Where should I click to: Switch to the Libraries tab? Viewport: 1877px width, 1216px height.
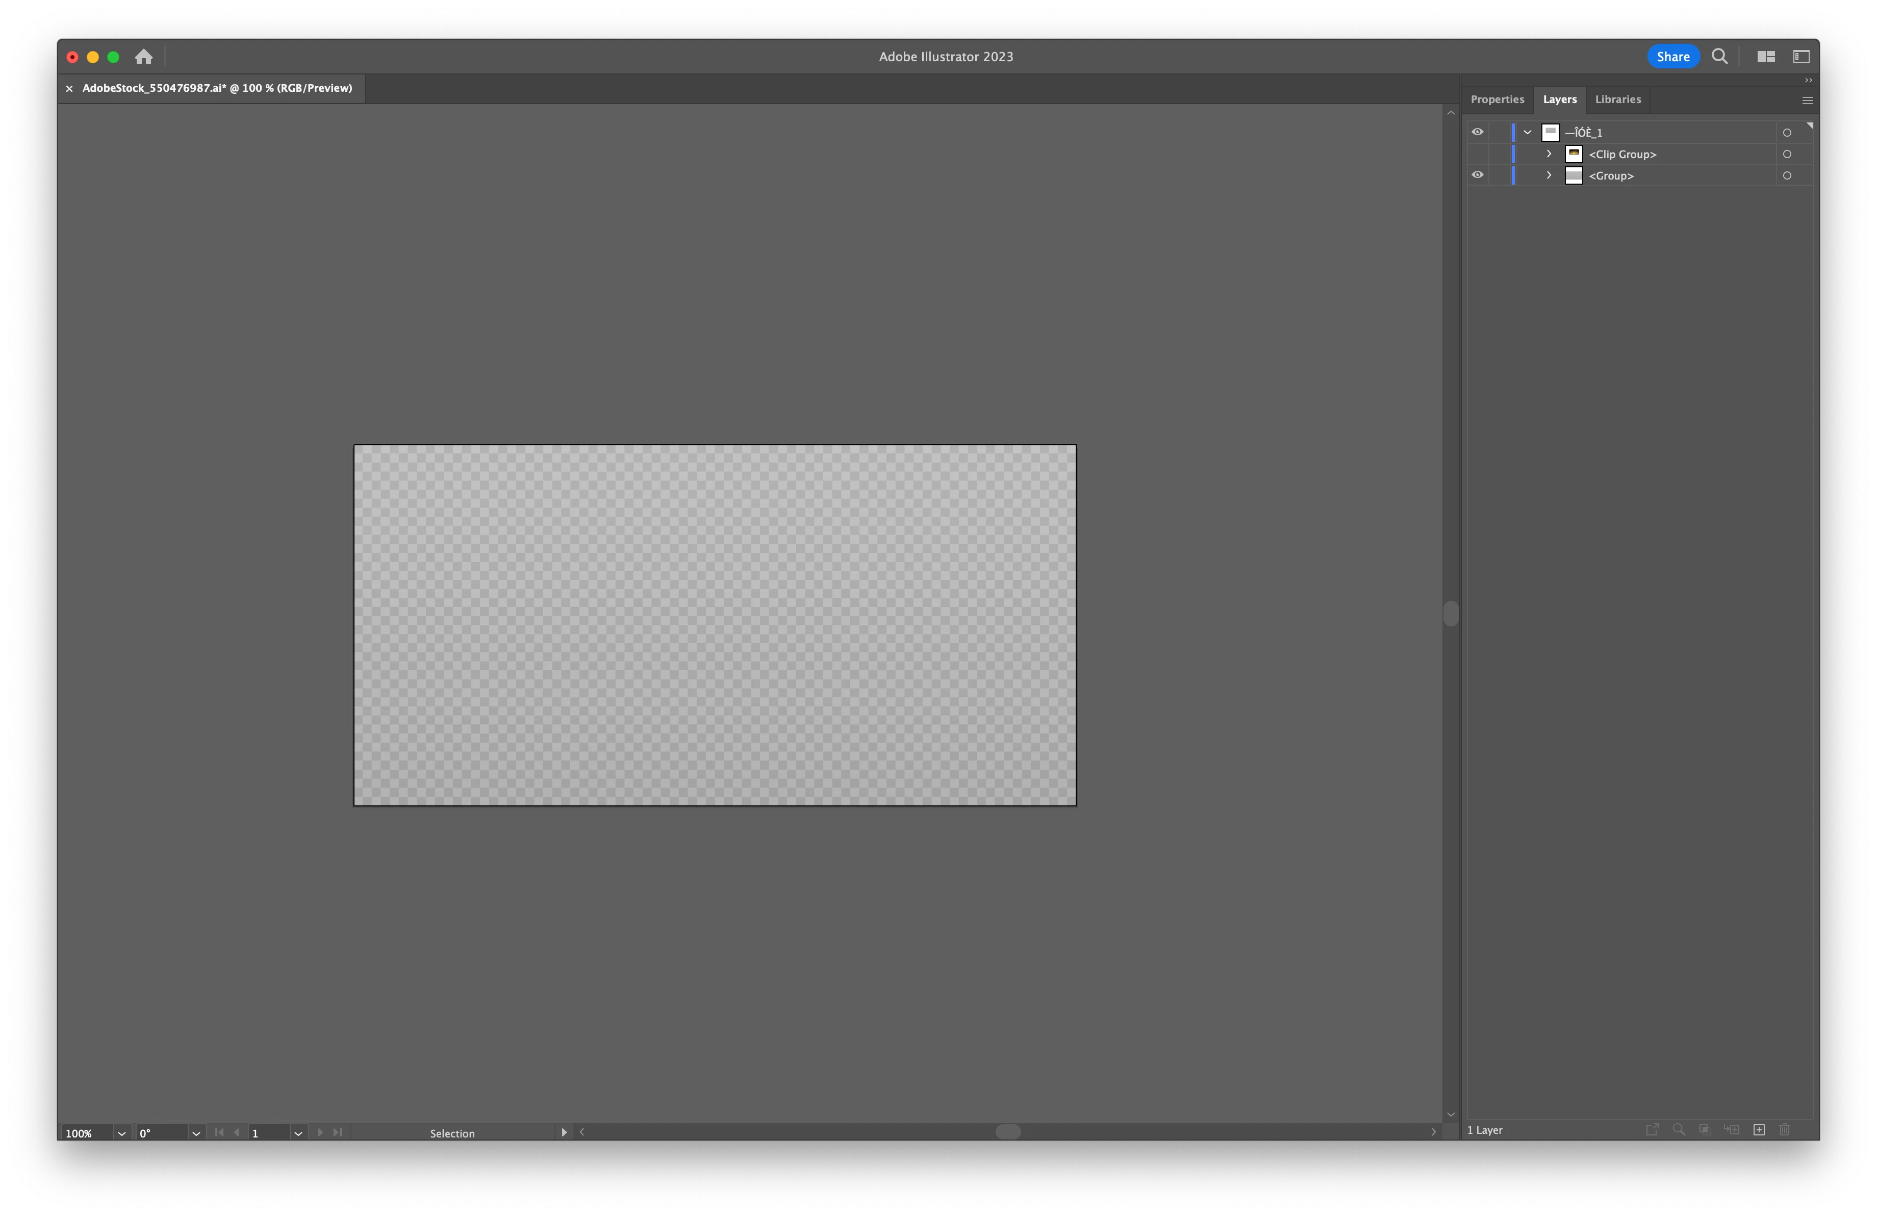click(1617, 99)
